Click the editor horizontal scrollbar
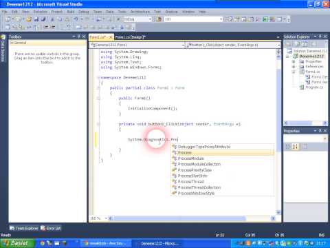This screenshot has height=248, width=330. pyautogui.click(x=180, y=218)
